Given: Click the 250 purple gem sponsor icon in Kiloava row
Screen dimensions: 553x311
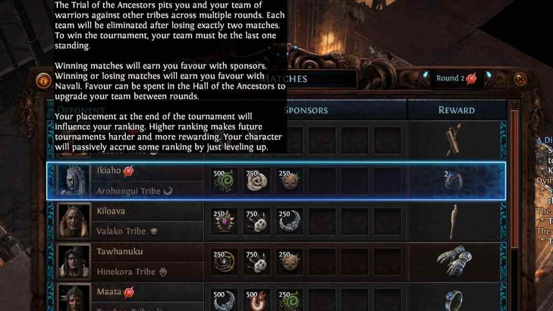Looking at the screenshot, I should click(x=224, y=221).
